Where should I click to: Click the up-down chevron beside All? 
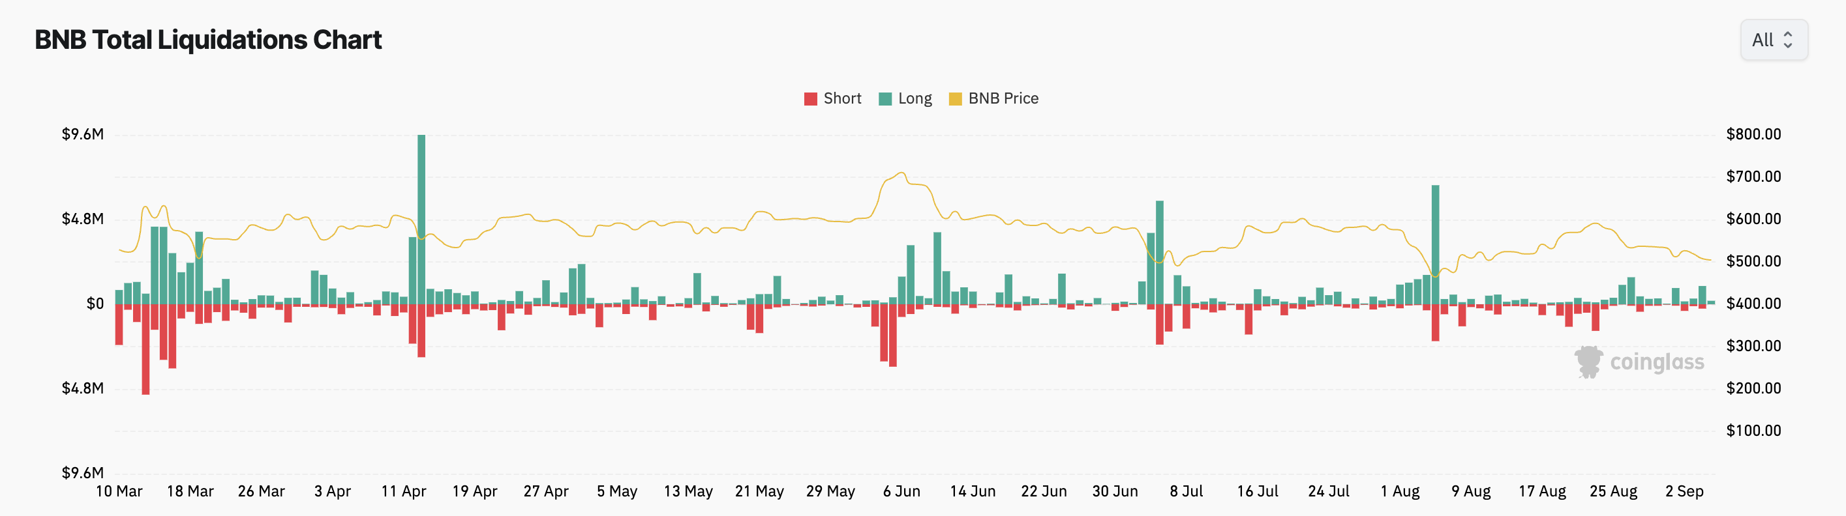[1788, 40]
